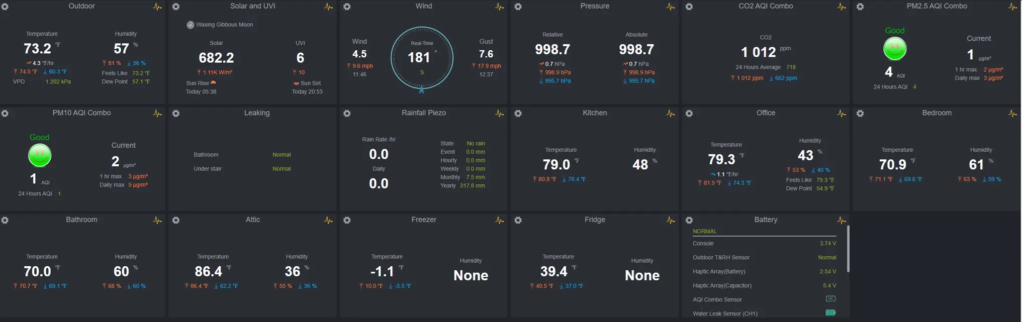Click outdoor temperature value 73.2
The image size is (1022, 322).
tap(38, 49)
